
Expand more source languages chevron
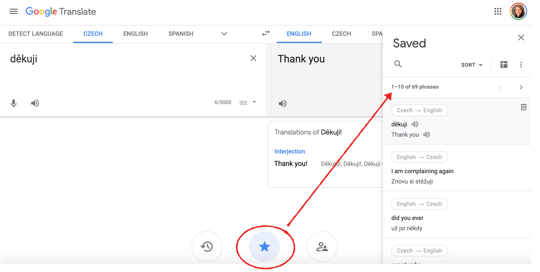[224, 34]
